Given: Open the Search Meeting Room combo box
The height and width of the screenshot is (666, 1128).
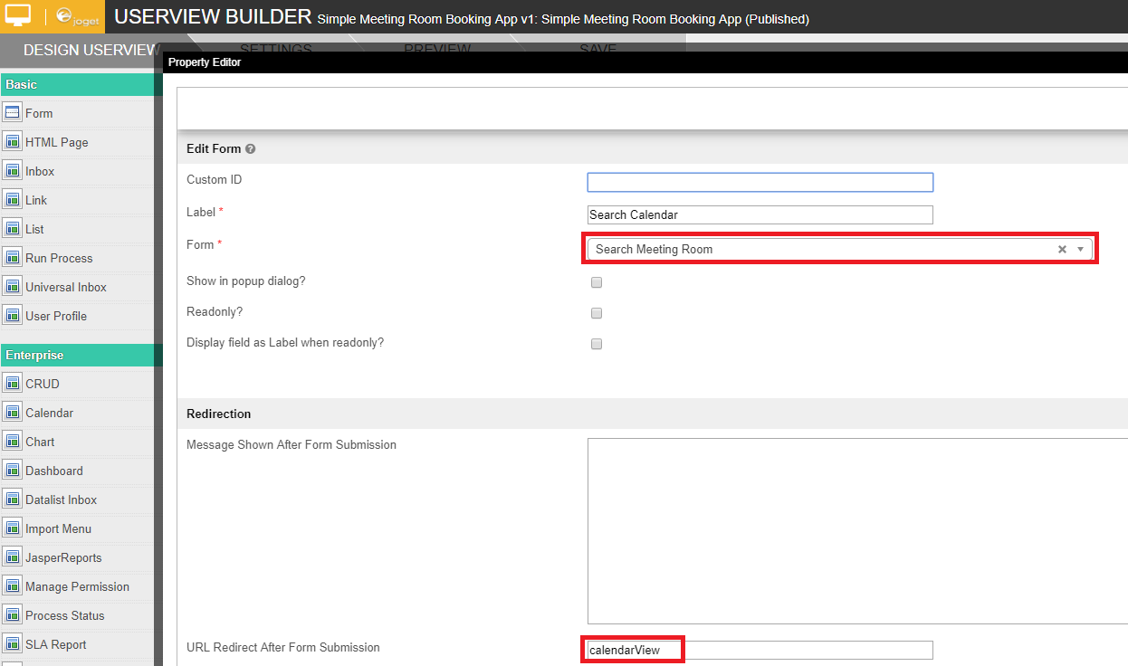Looking at the screenshot, I should (x=815, y=249).
